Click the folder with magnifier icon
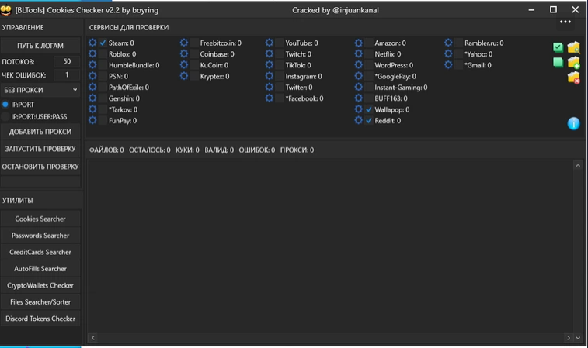This screenshot has width=588, height=348. [573, 47]
